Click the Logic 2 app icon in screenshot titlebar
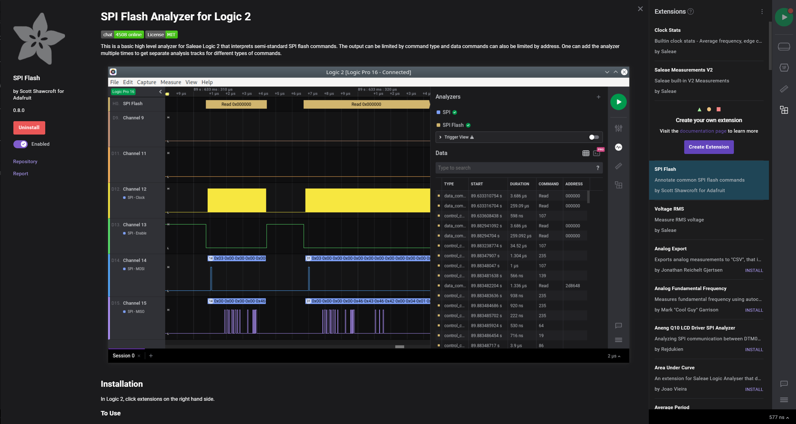This screenshot has height=424, width=796. point(113,72)
